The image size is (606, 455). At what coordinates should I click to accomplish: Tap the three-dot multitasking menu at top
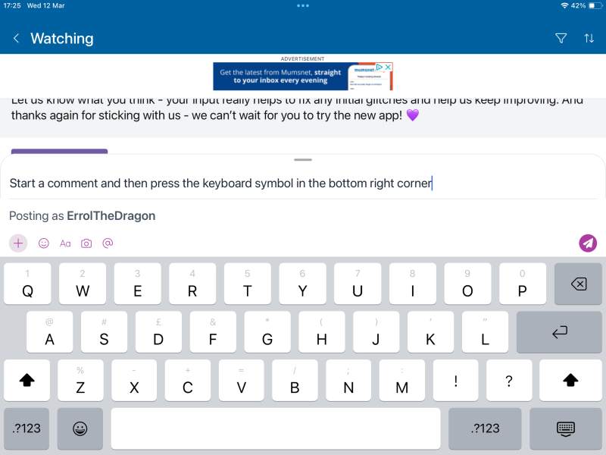303,5
